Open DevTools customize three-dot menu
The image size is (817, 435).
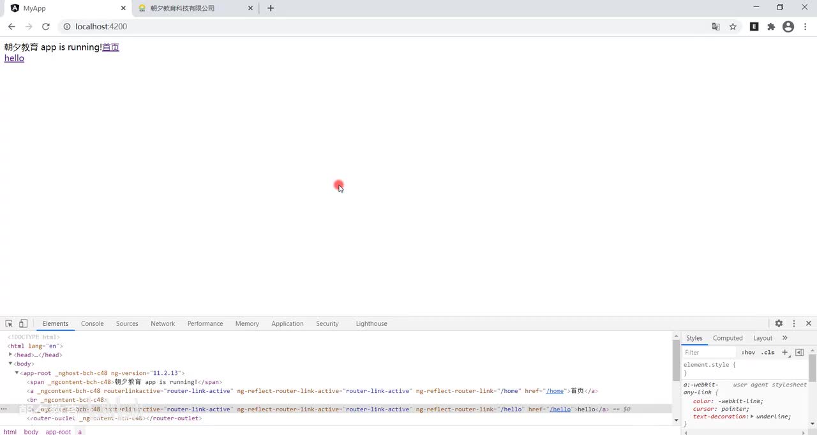[794, 323]
